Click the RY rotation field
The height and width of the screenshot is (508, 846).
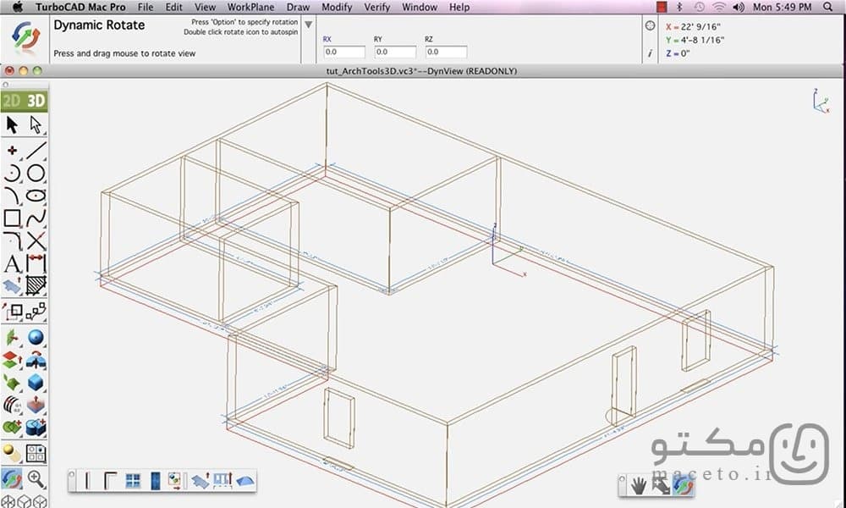395,52
